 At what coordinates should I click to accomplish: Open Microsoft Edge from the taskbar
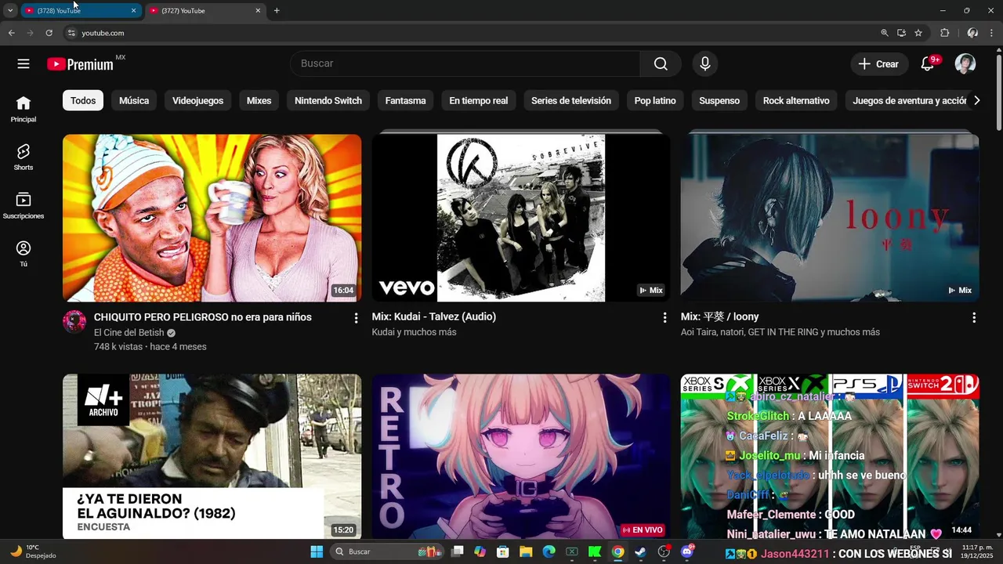(x=549, y=551)
